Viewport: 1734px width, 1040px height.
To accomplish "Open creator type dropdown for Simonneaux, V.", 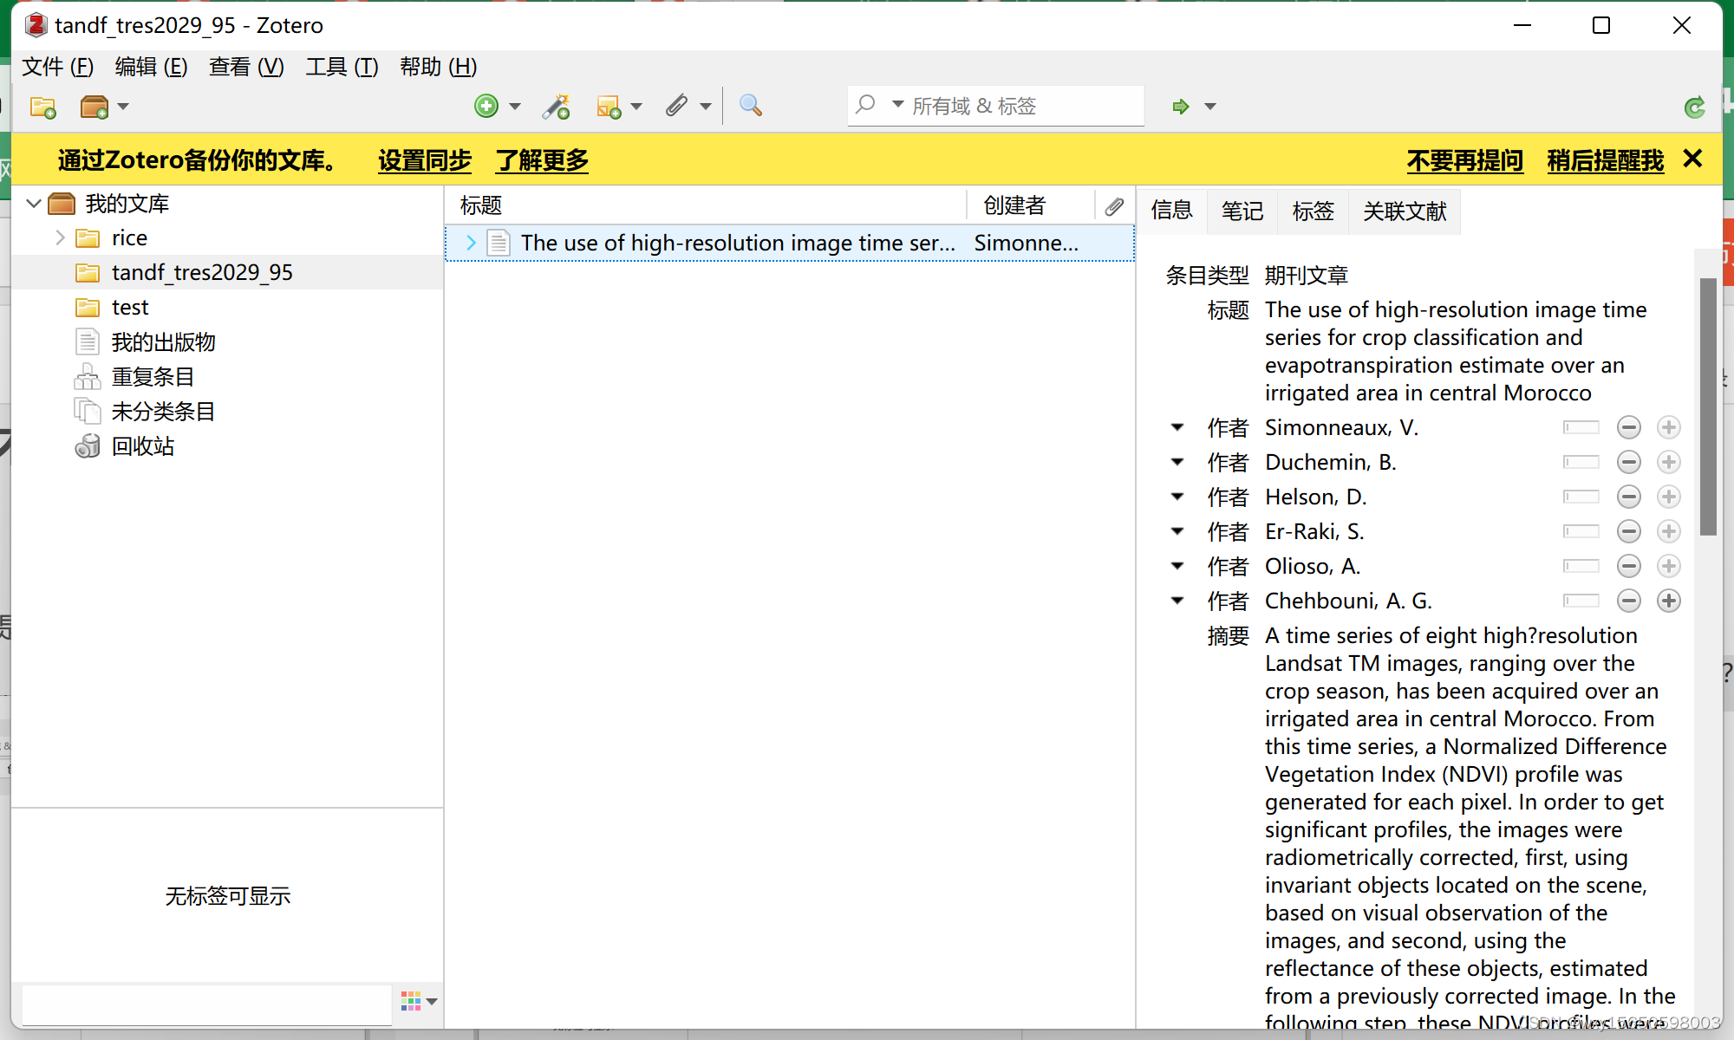I will click(x=1177, y=427).
